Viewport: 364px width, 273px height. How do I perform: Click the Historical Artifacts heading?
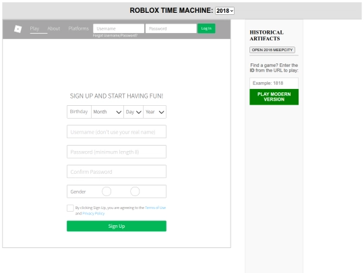(x=266, y=35)
